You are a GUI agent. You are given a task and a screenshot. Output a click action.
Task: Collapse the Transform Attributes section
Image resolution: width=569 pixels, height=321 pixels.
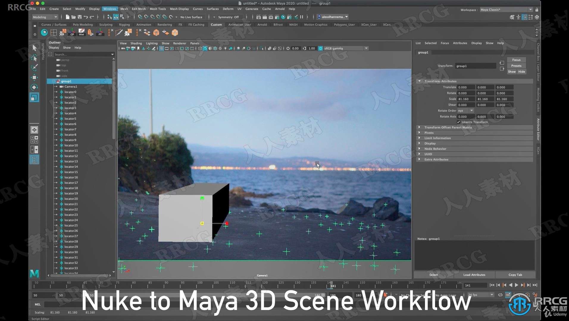click(x=419, y=81)
